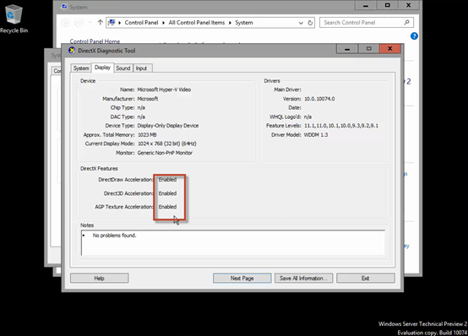Click the Help button
The width and height of the screenshot is (468, 336).
click(x=100, y=278)
